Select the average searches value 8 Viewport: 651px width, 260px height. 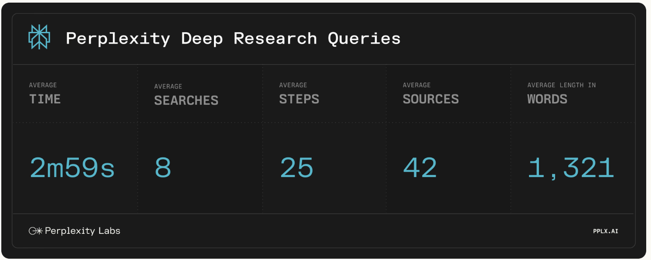pos(163,168)
